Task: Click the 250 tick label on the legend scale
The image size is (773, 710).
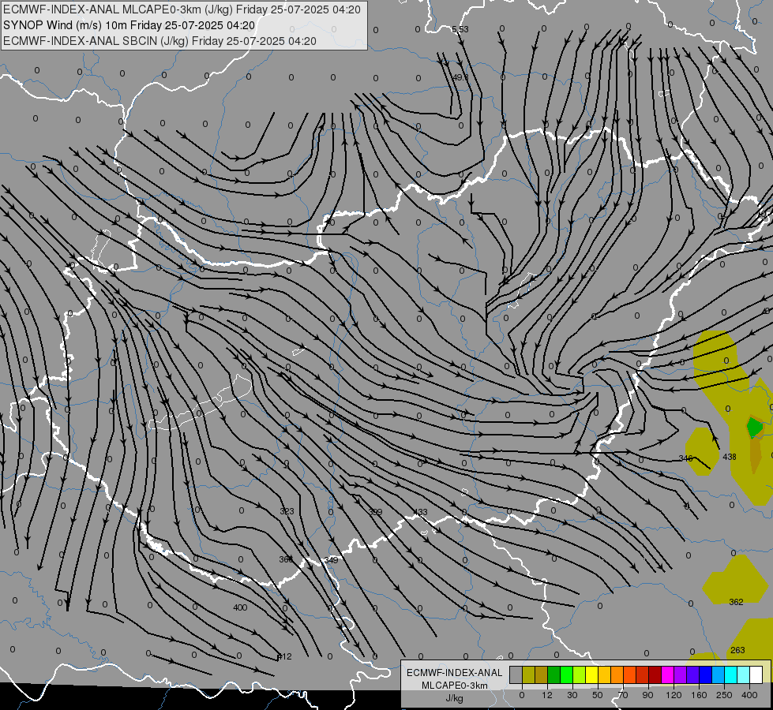Action: click(724, 695)
